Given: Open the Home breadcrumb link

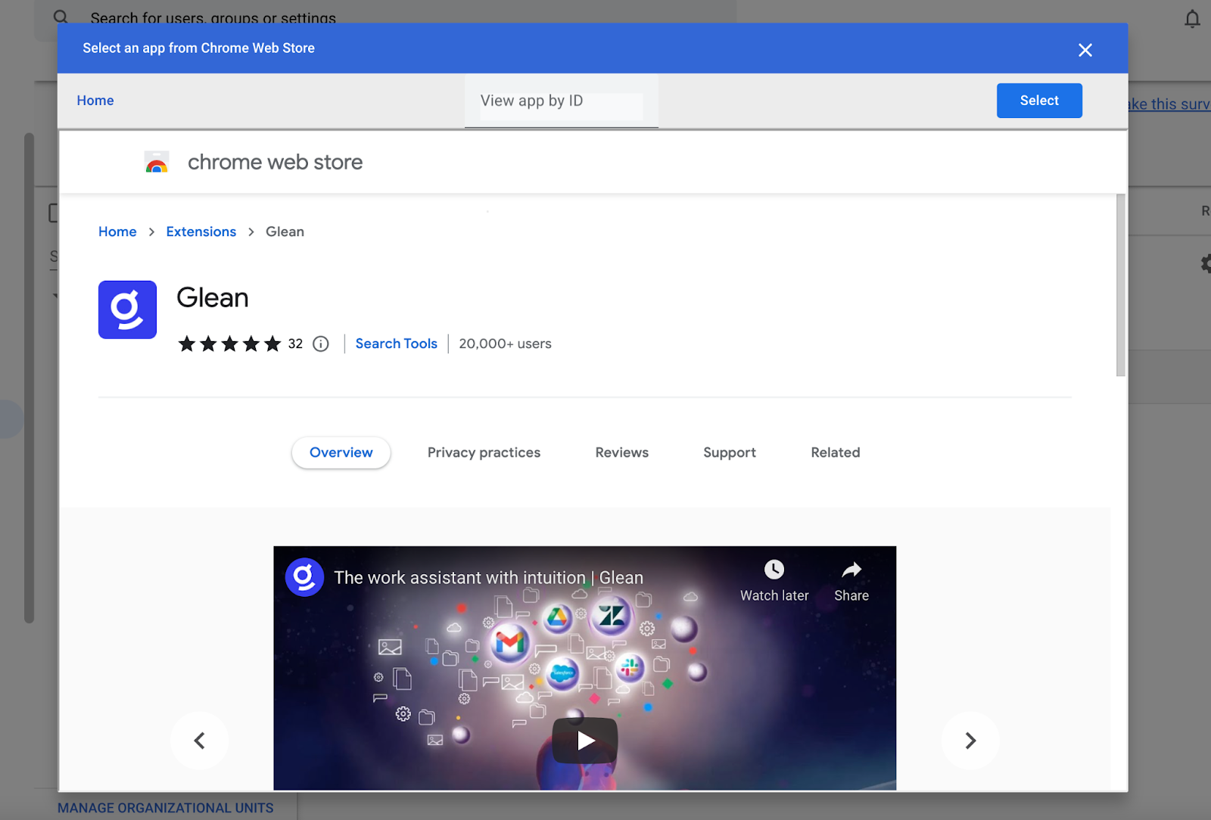Looking at the screenshot, I should 117,231.
